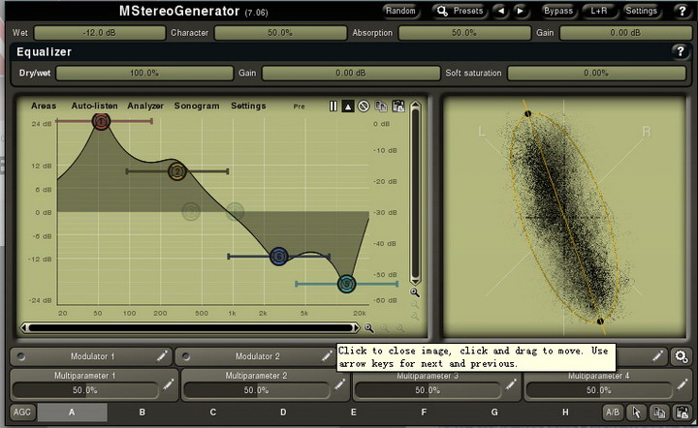698x428 pixels.
Task: Open the equalizer graph Settings menu item
Action: click(x=248, y=106)
